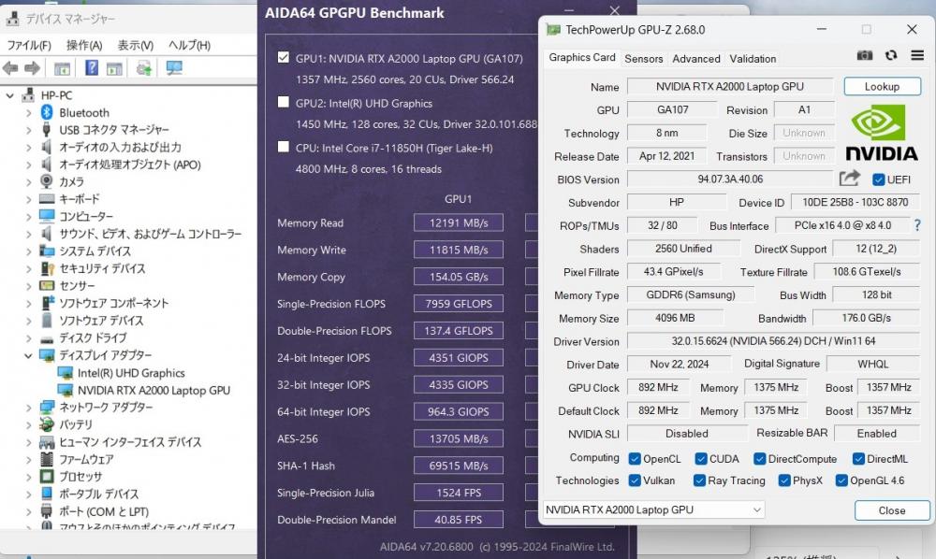Screen dimensions: 936x559
Task: Click the GPU-Z refresh icon
Action: point(890,57)
